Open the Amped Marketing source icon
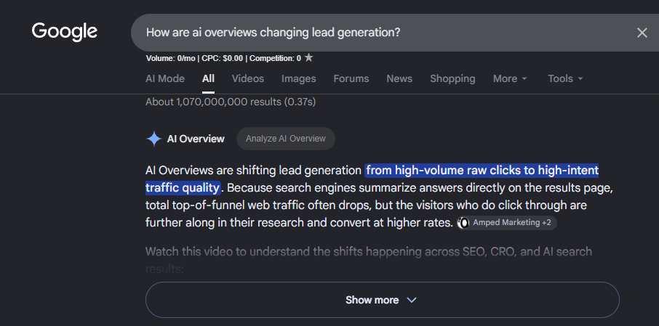Image resolution: width=659 pixels, height=326 pixels. click(x=463, y=223)
